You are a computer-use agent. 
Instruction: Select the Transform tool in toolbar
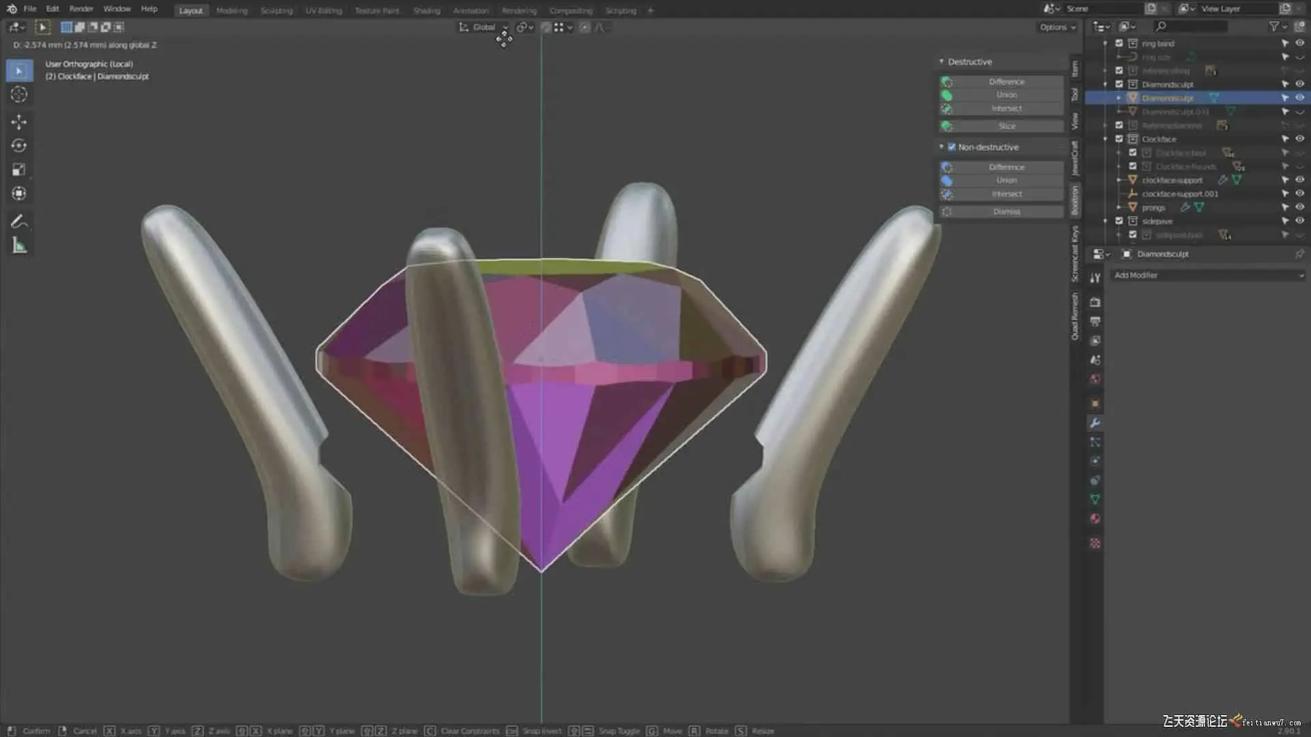pos(19,194)
